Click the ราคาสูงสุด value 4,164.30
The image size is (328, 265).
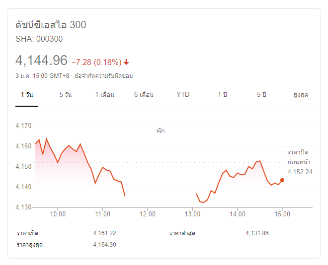[x=104, y=245]
